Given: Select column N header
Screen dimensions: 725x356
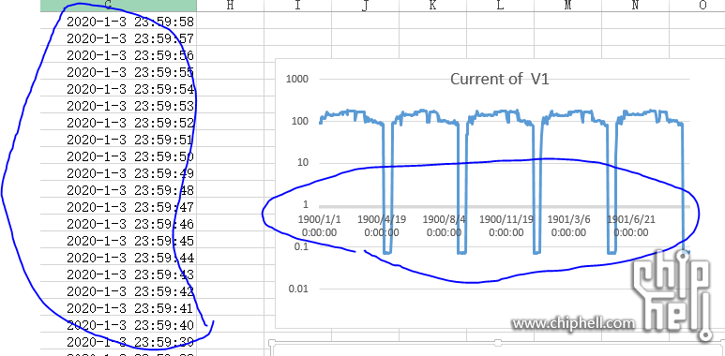Looking at the screenshot, I should tap(635, 6).
